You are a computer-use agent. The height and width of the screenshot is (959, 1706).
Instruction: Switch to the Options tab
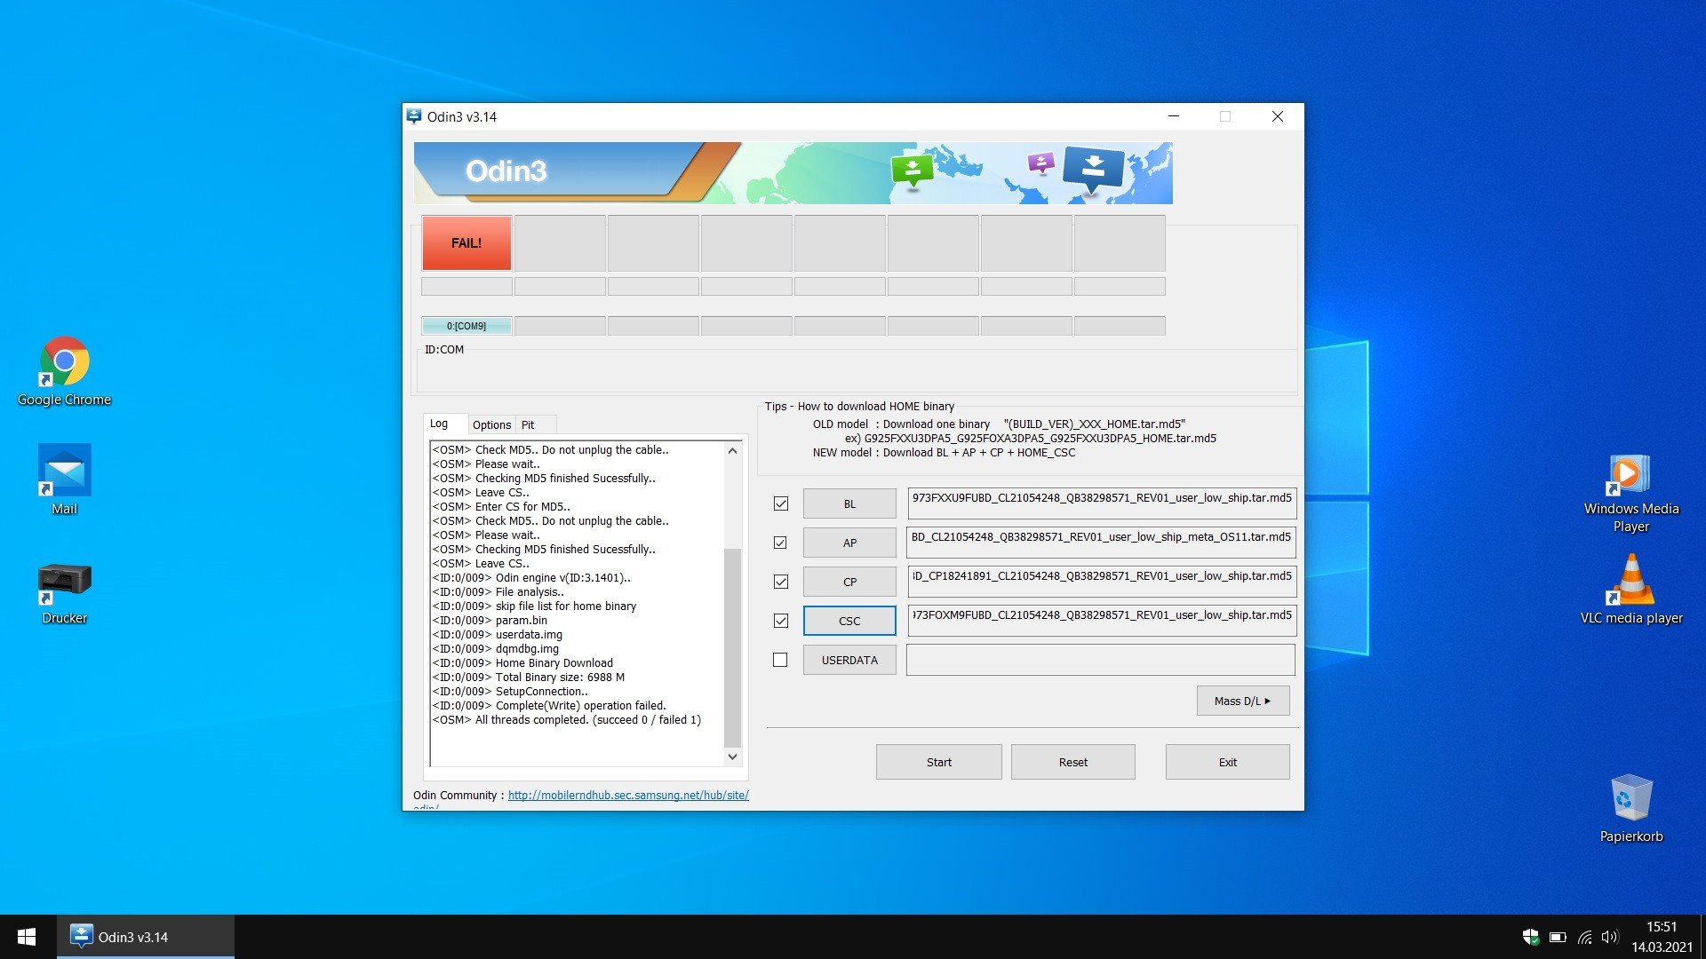coord(491,424)
